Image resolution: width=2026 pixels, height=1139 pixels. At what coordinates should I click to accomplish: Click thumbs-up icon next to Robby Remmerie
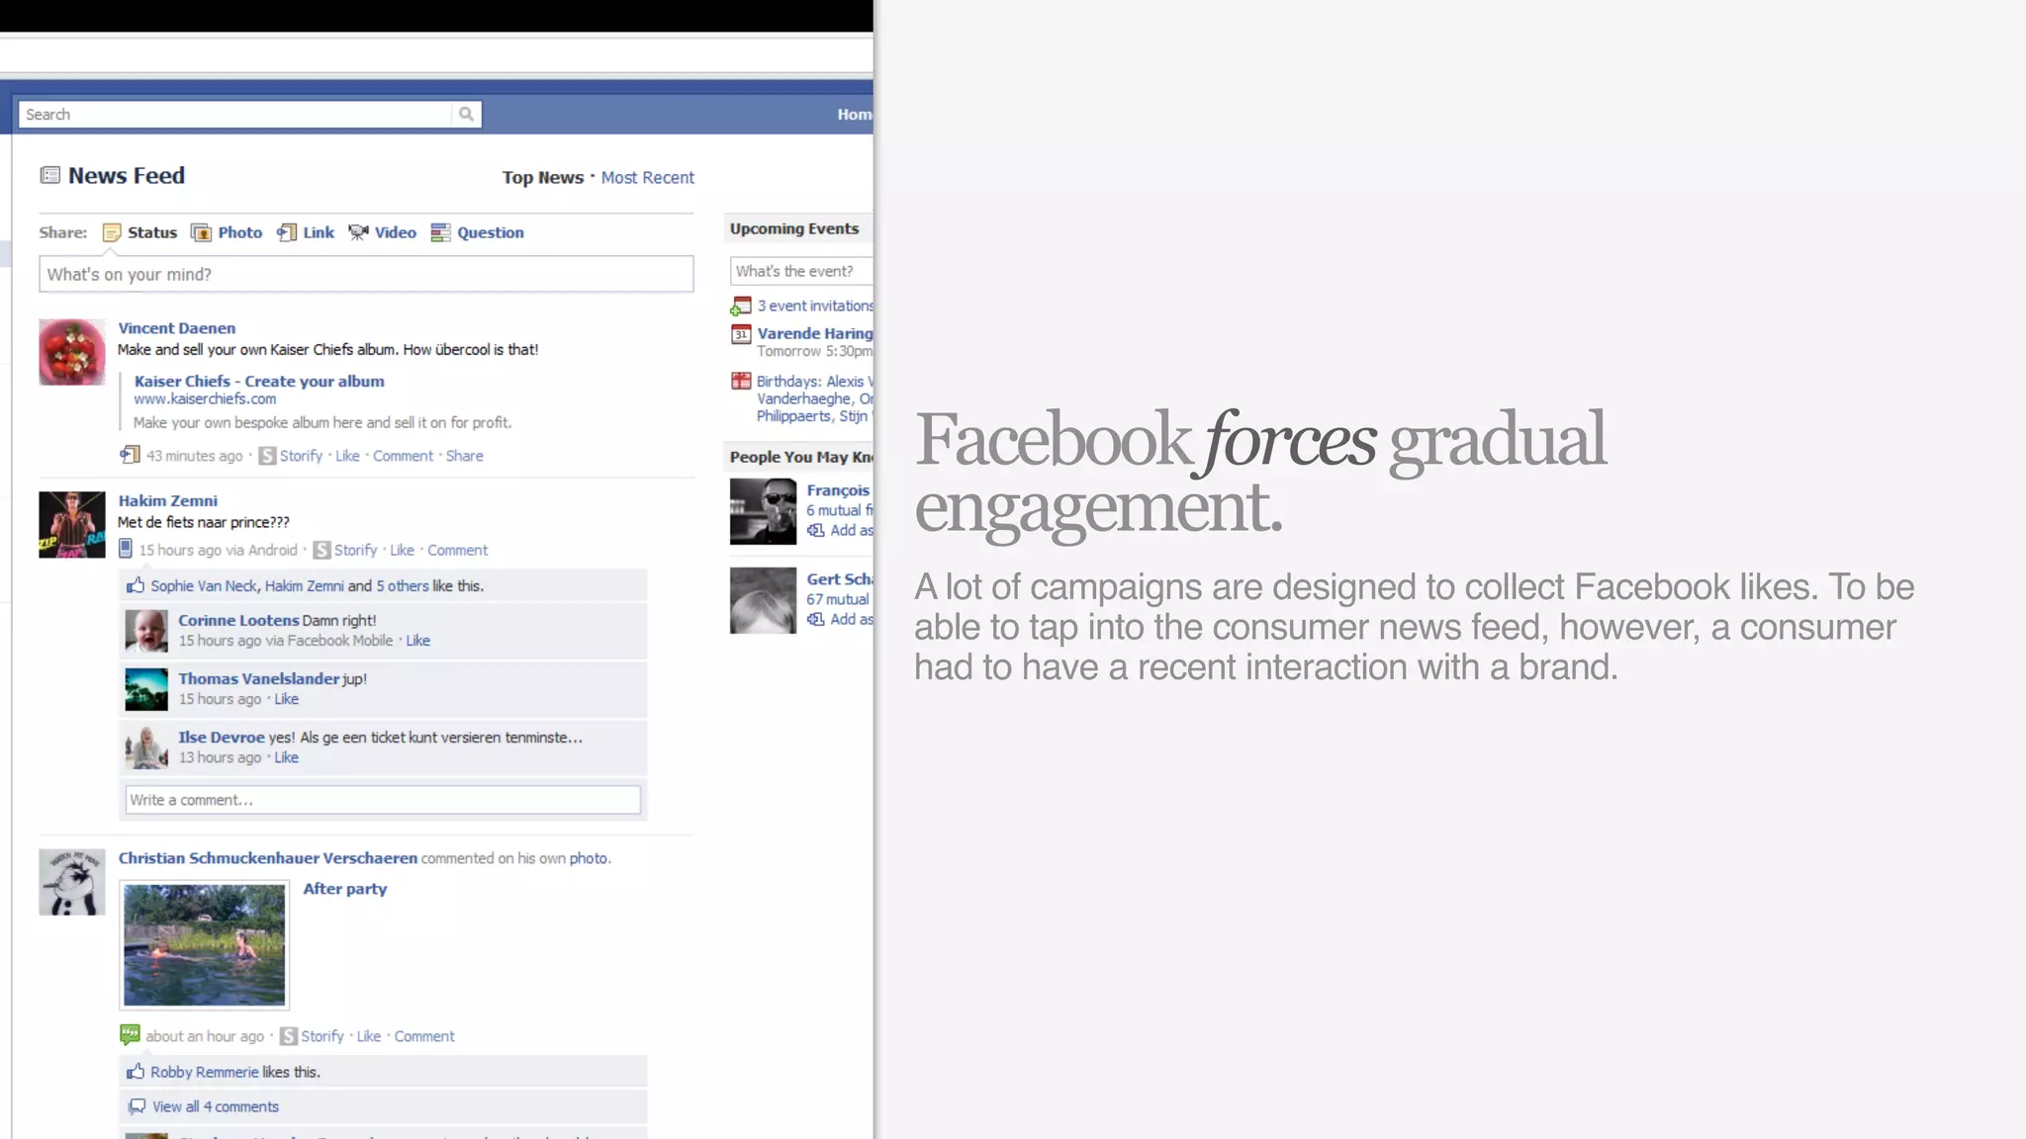[136, 1071]
